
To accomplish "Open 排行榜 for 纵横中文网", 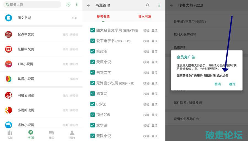I will pyautogui.click(x=74, y=49).
